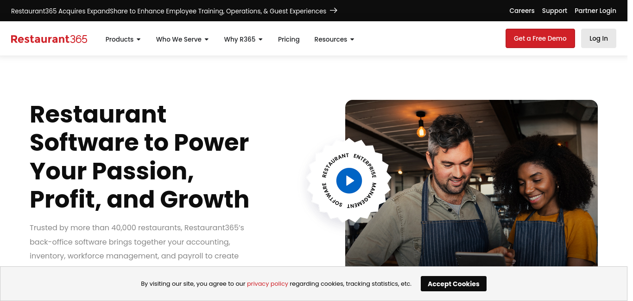Click the Log In button
Viewport: 633px width, 301px height.
tap(599, 38)
